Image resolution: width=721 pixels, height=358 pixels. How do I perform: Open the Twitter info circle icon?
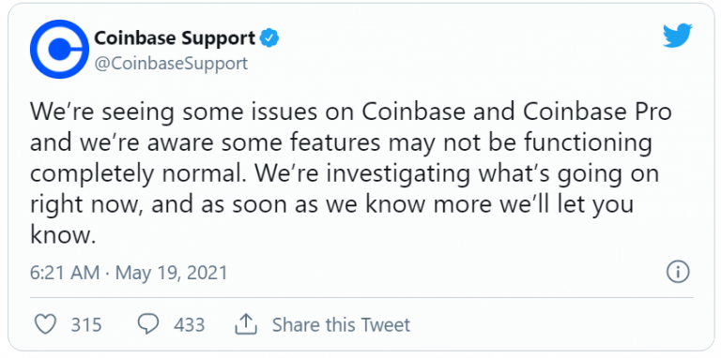coord(678,273)
